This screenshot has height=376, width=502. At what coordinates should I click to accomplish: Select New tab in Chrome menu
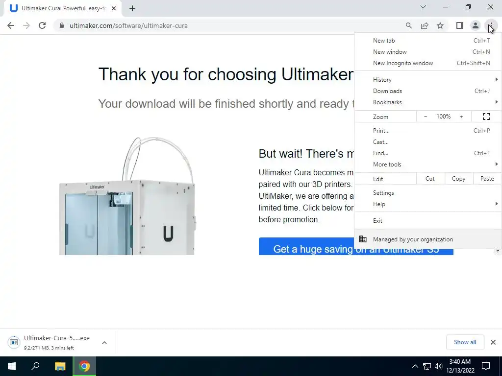(x=427, y=41)
